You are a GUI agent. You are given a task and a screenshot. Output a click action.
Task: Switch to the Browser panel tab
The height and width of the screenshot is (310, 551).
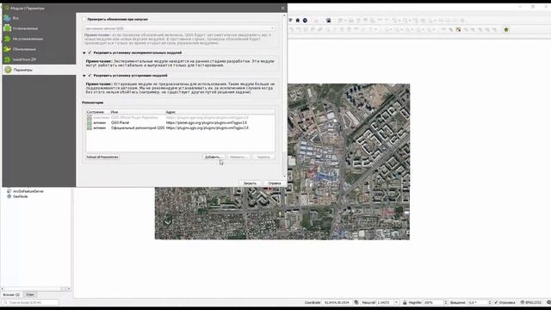[11, 294]
